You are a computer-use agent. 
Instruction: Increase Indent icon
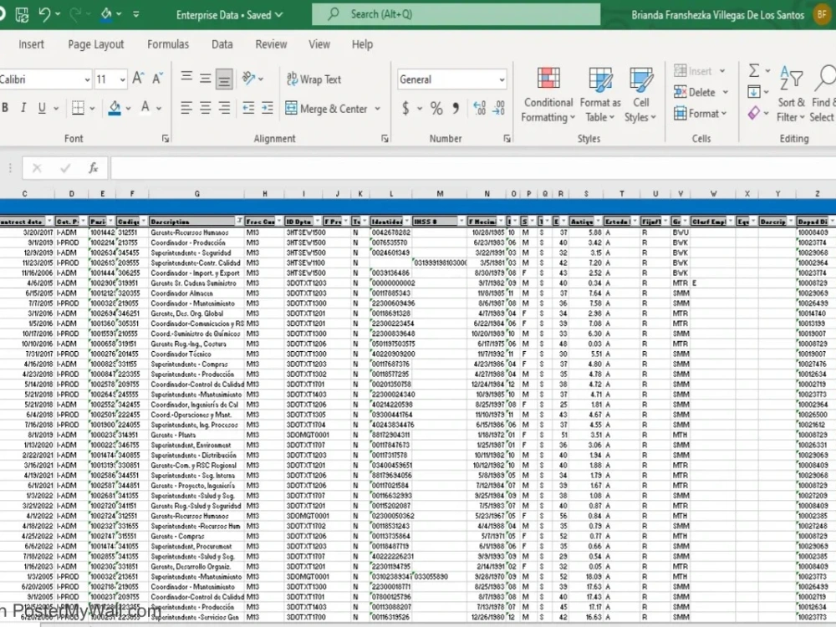click(x=268, y=108)
